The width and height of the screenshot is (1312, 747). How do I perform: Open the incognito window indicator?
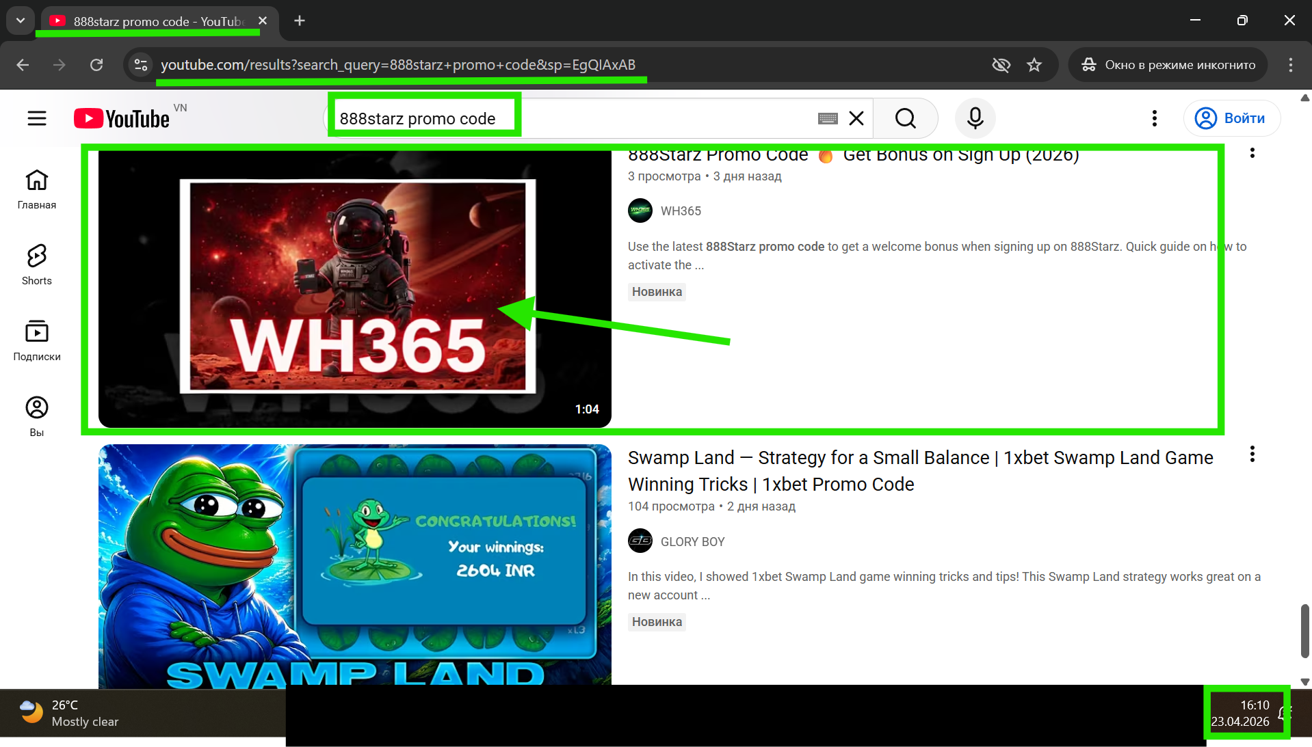tap(1168, 65)
